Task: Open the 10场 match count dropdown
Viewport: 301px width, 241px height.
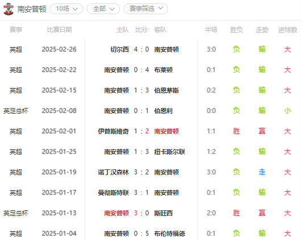Action: (66, 9)
